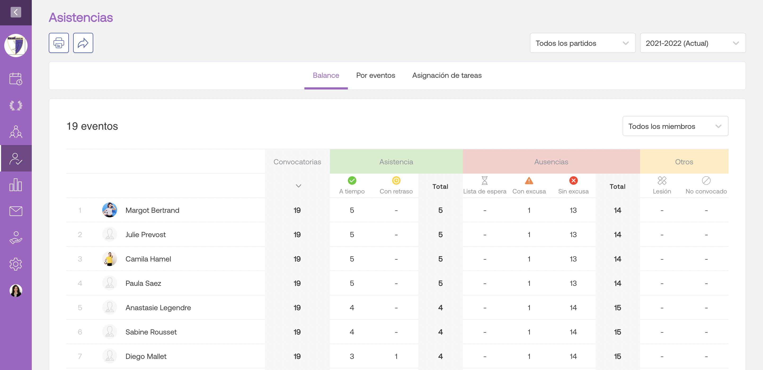Open the bar chart statistics icon
This screenshot has width=763, height=370.
(16, 185)
